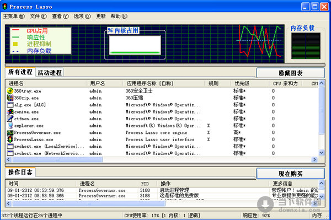Click the 360tray.exe process icon

pyautogui.click(x=10, y=91)
